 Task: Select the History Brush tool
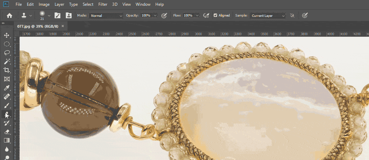click(6, 123)
